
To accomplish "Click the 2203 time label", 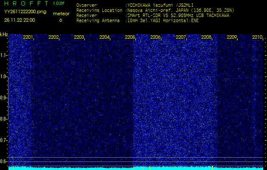I will point(79,37).
